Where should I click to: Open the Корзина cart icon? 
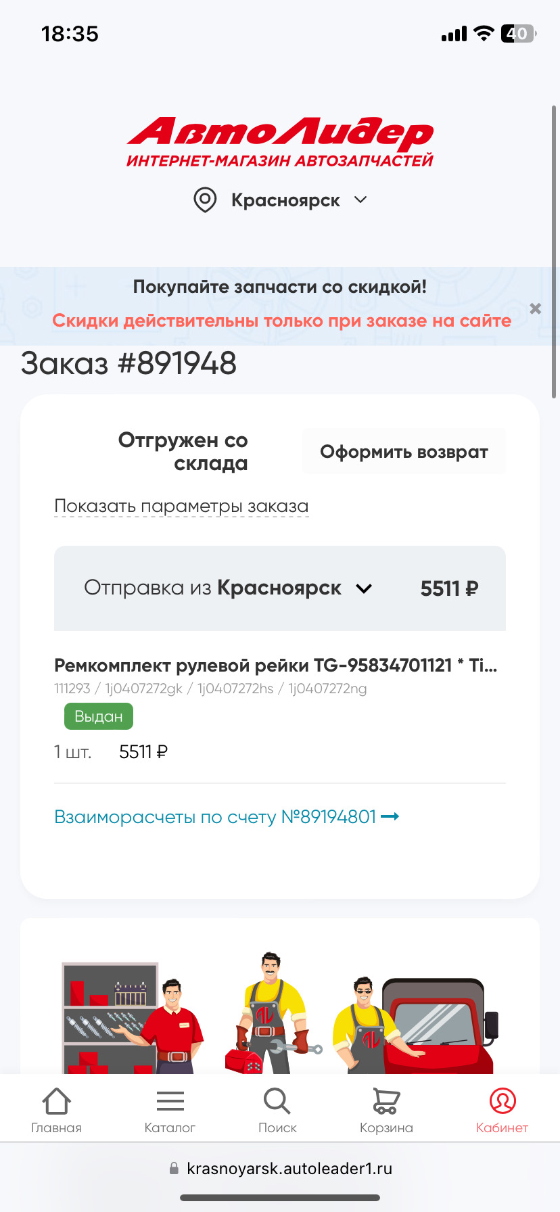[x=386, y=1099]
